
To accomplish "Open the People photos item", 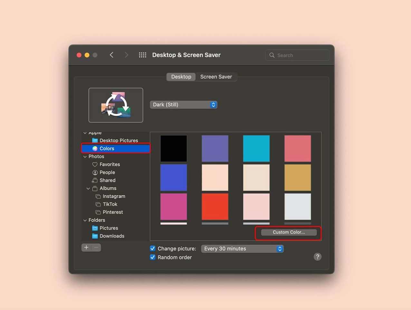I will pyautogui.click(x=107, y=172).
